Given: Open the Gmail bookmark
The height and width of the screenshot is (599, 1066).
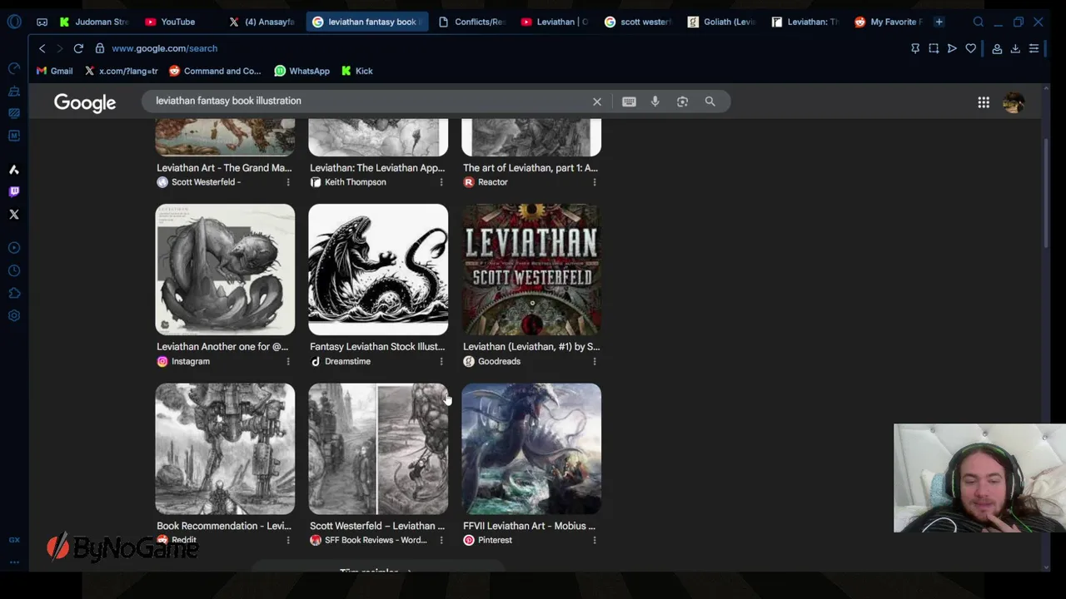Looking at the screenshot, I should tap(55, 71).
